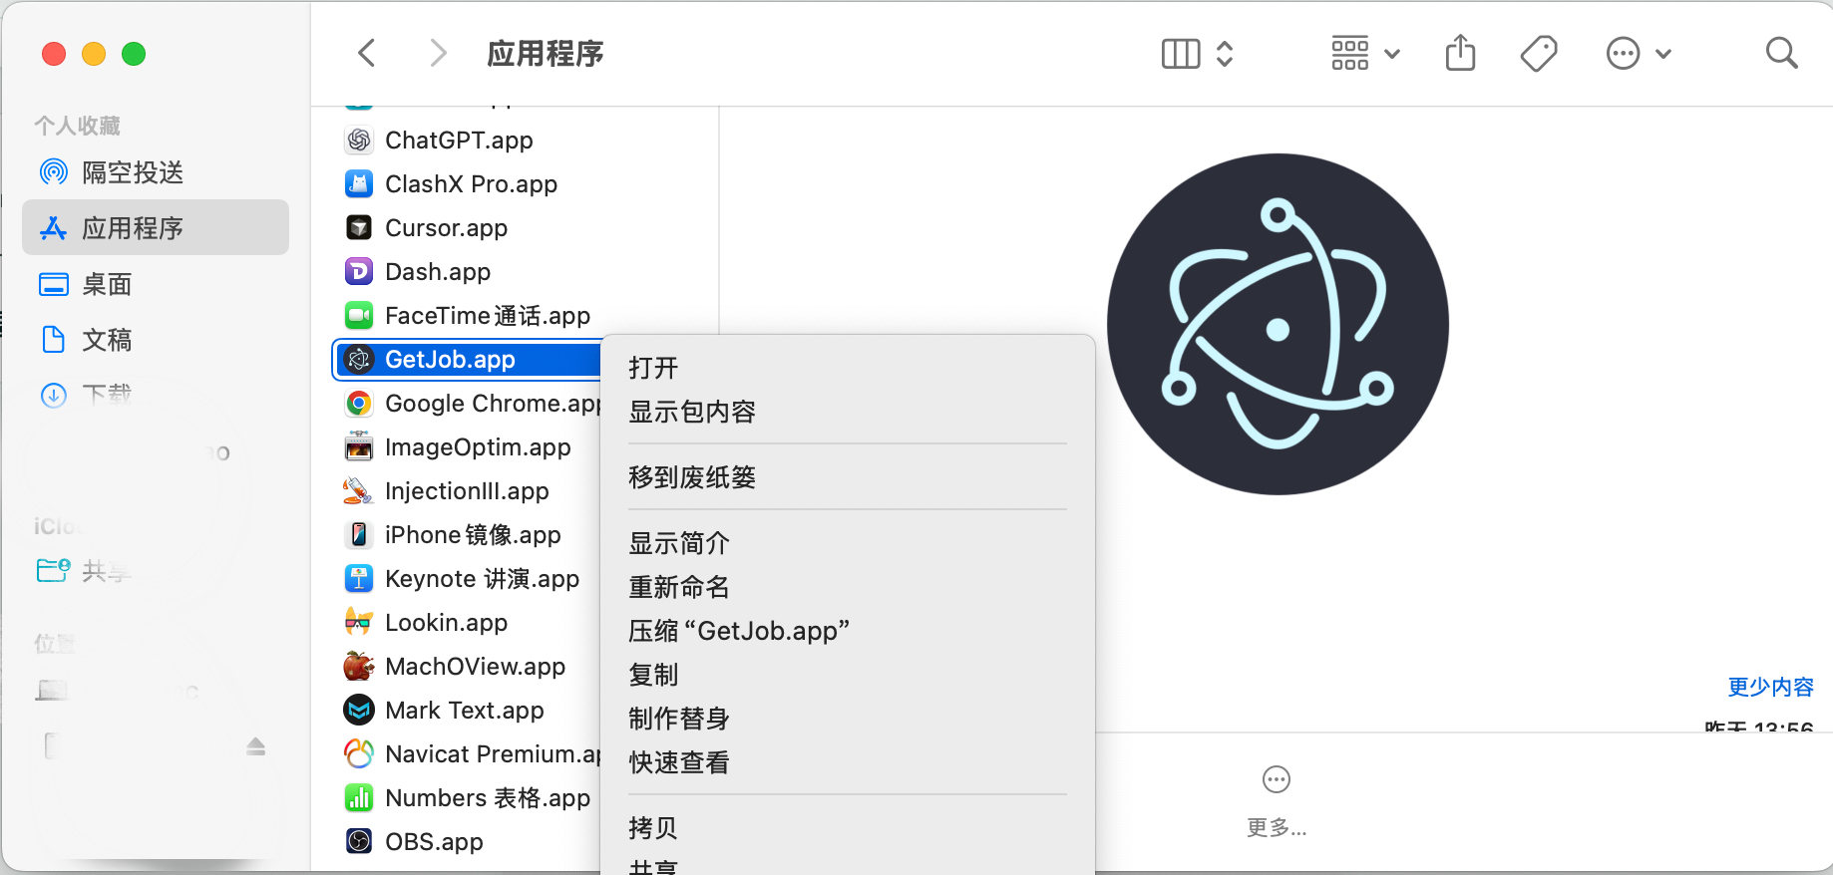Go back with the left chevron
The image size is (1833, 875).
(x=367, y=53)
